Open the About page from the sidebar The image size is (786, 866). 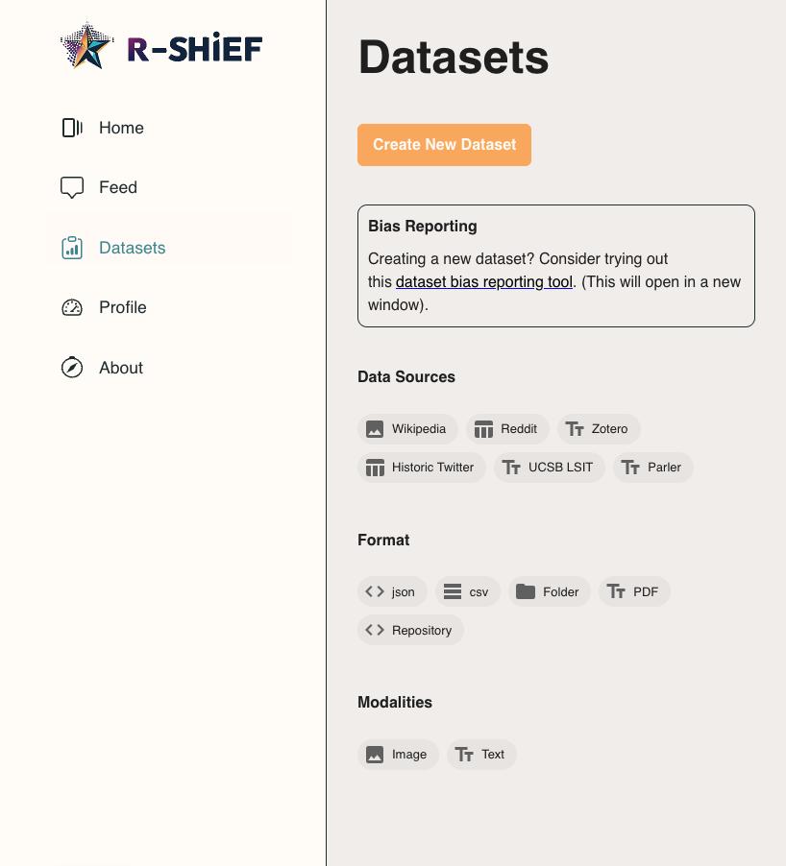[x=120, y=368]
